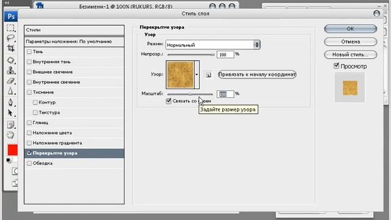Close the Стиль слоя dialog

point(376,13)
